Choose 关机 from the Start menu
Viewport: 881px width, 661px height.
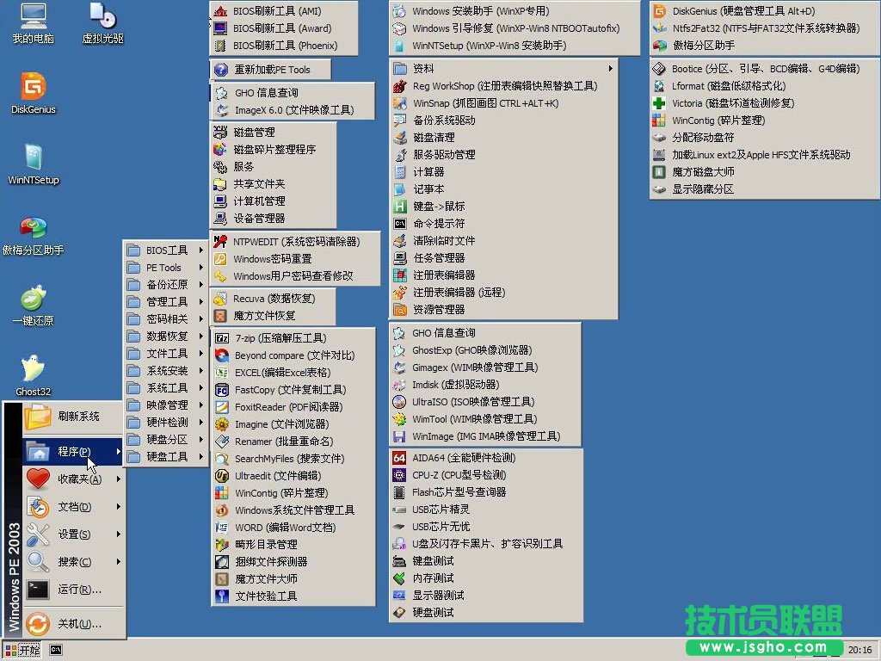(77, 624)
